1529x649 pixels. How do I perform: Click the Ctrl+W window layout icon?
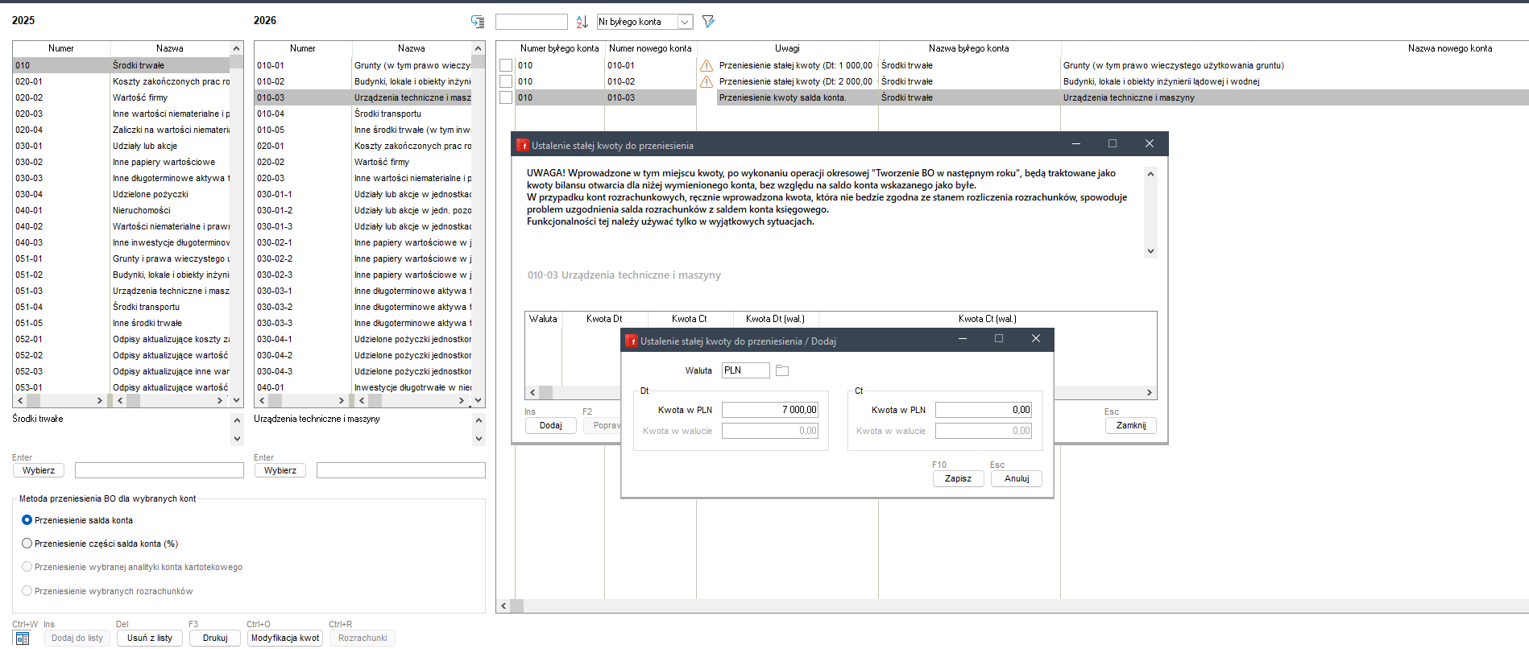(23, 638)
